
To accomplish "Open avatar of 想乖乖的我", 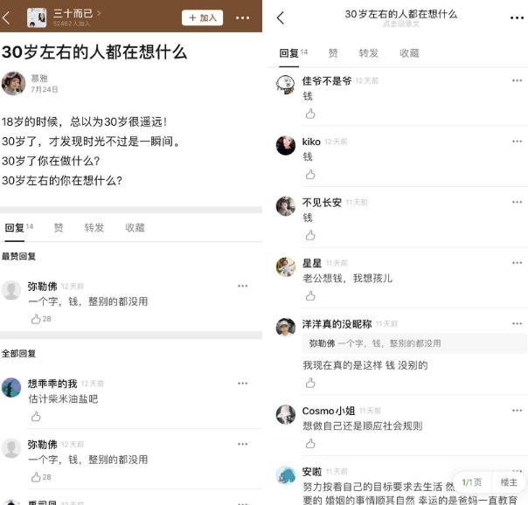I will pyautogui.click(x=11, y=387).
